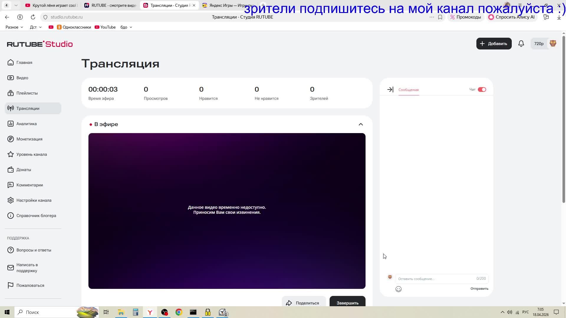Click the Завершить button to end stream

click(347, 303)
